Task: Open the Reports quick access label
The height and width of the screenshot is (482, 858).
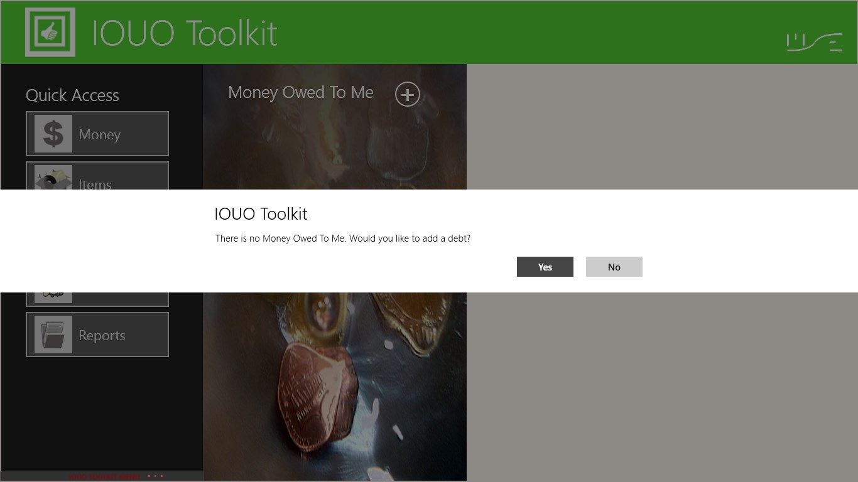Action: (102, 335)
